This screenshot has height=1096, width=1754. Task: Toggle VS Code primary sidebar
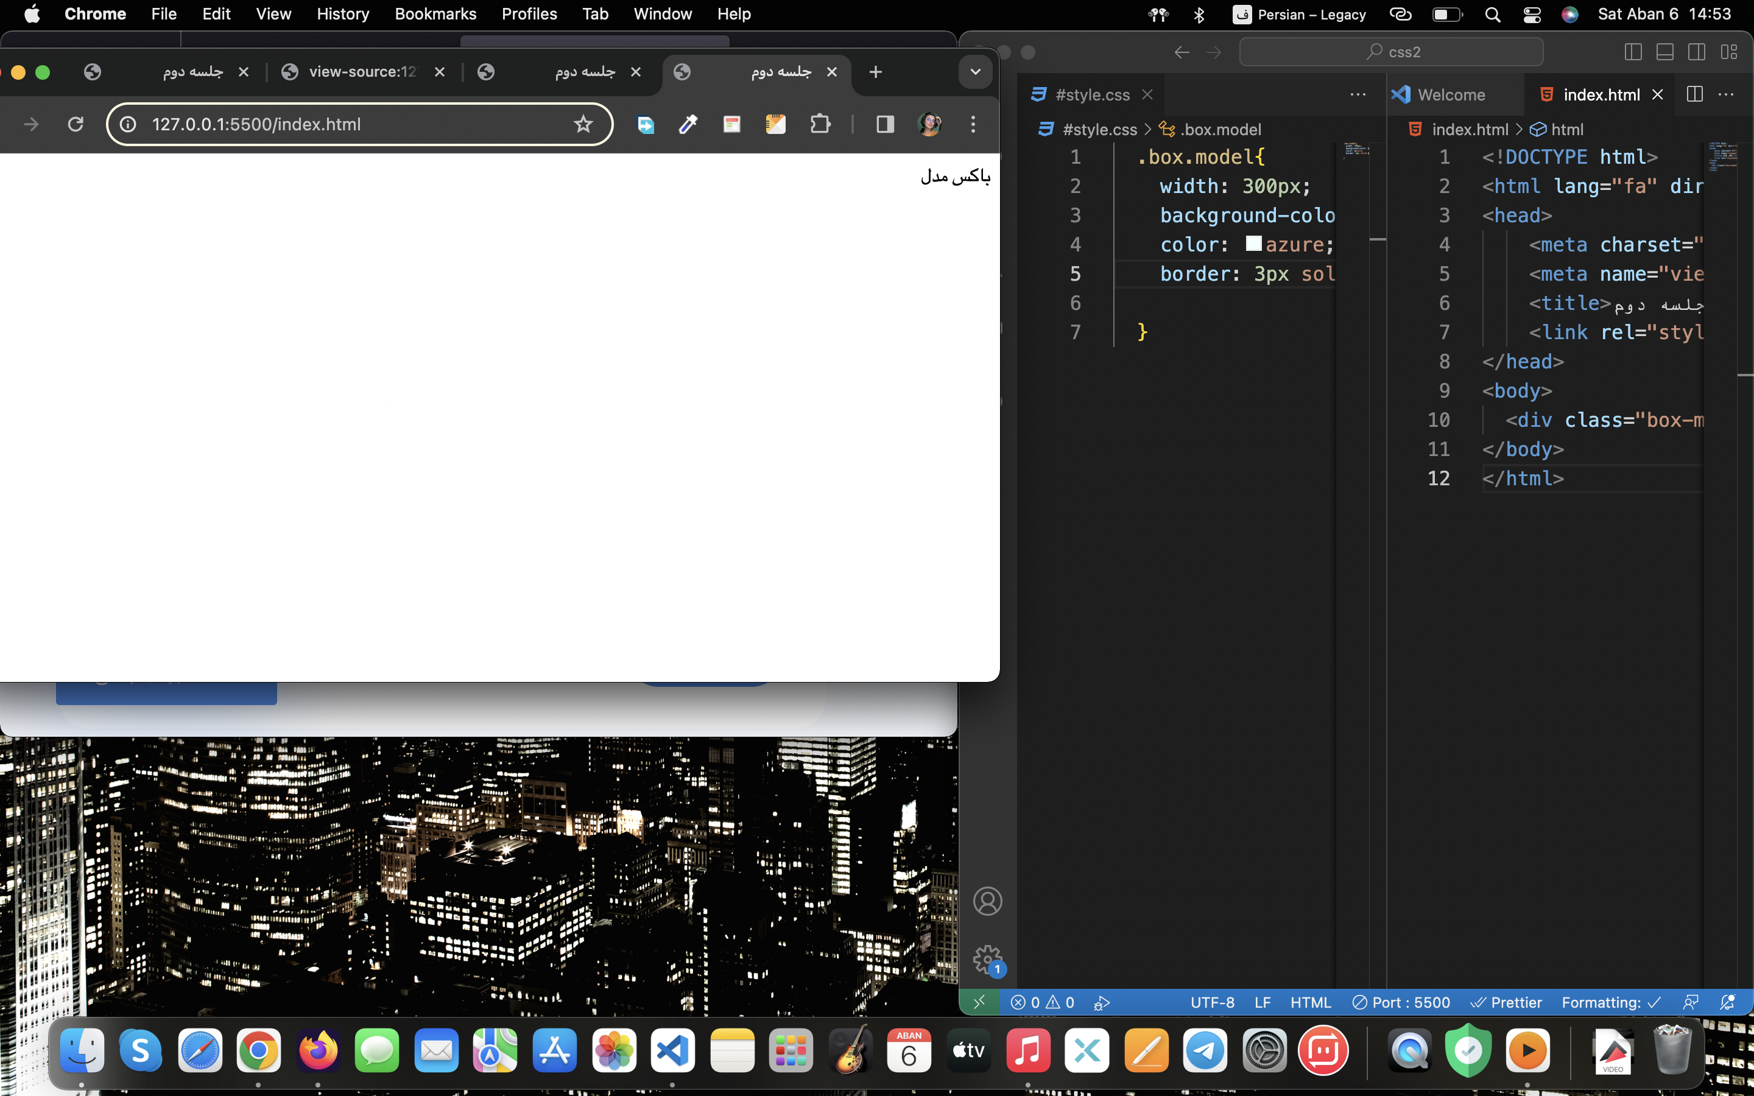pos(1633,52)
